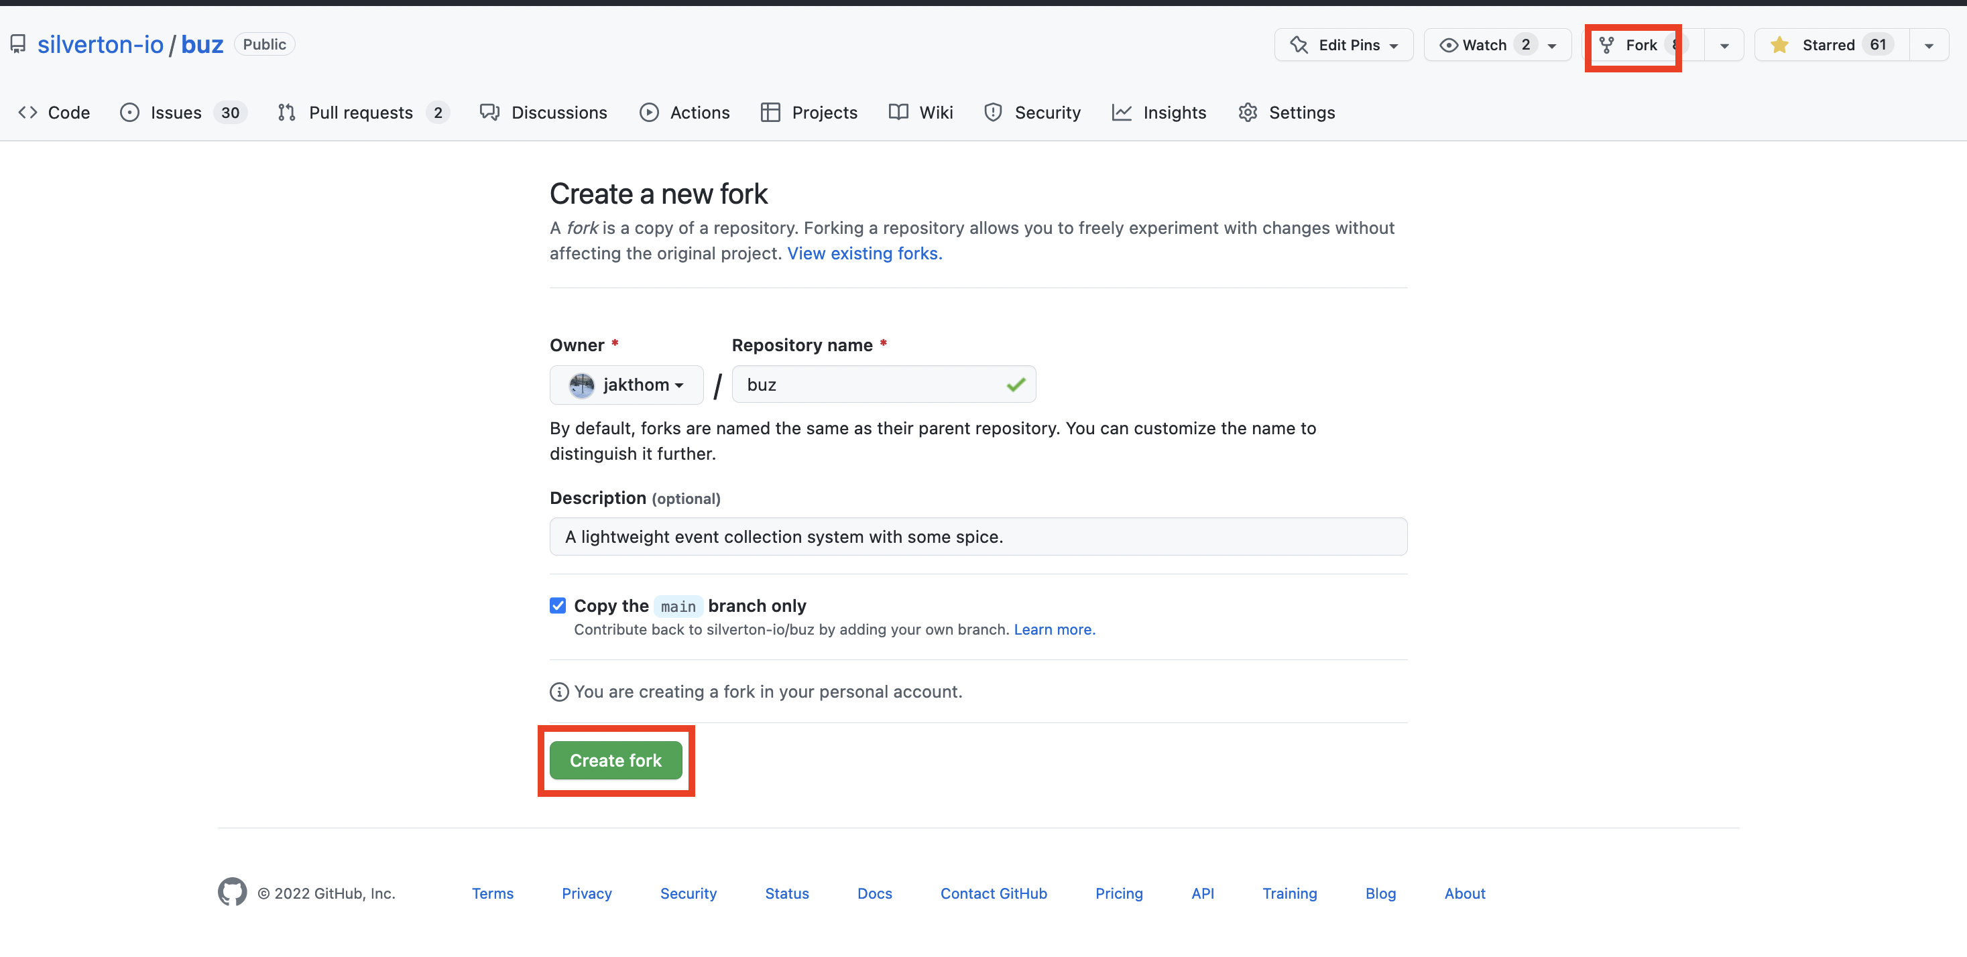Open the Owner jakthom dropdown
Viewport: 1967px width, 957px height.
(626, 385)
